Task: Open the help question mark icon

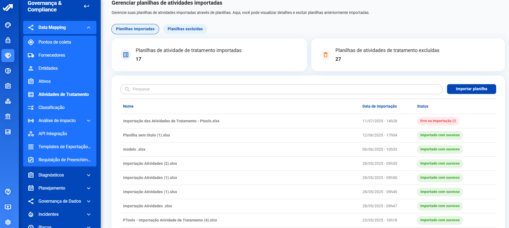Action: coord(8,192)
